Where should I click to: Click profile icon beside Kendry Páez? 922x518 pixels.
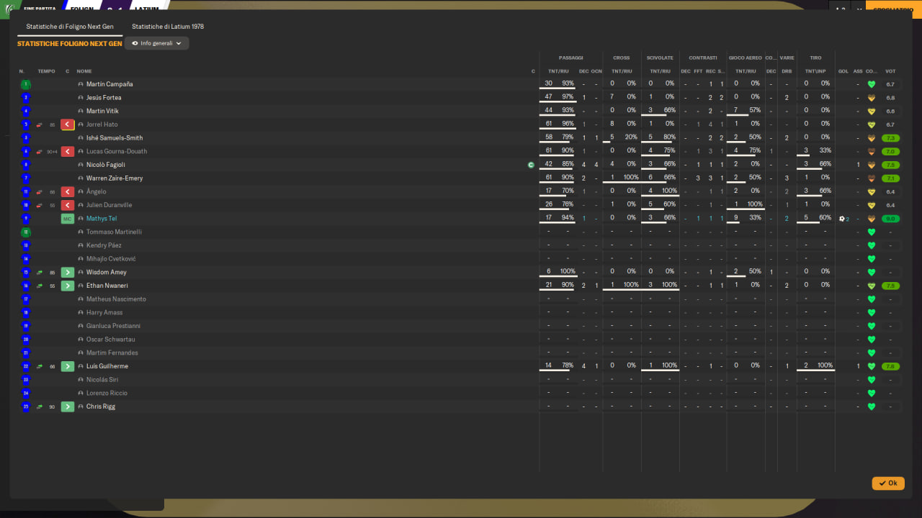(81, 245)
